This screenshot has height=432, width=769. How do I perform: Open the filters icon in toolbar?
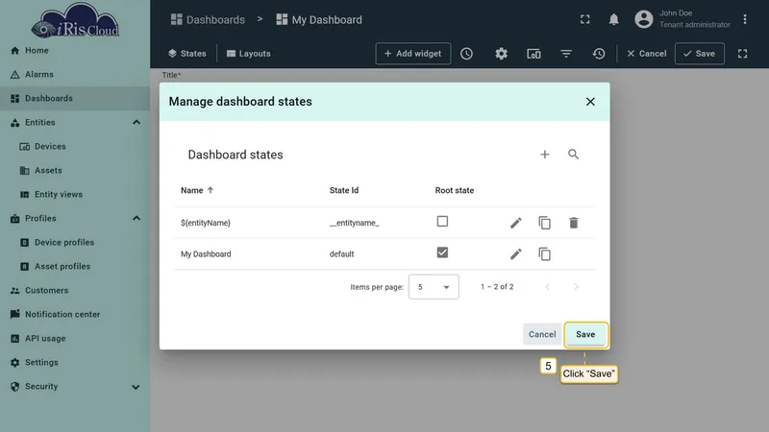pyautogui.click(x=566, y=54)
